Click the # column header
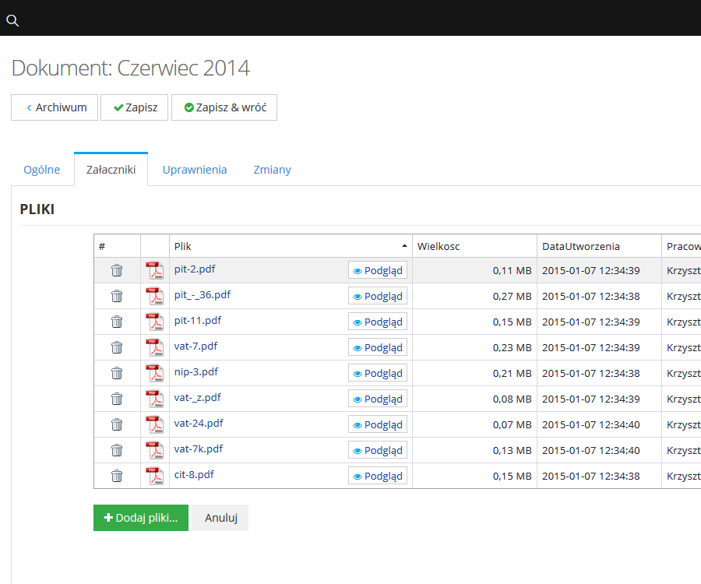Image resolution: width=701 pixels, height=584 pixels. coord(117,246)
